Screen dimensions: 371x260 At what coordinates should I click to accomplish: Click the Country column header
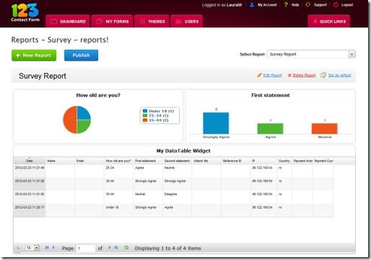pos(284,160)
